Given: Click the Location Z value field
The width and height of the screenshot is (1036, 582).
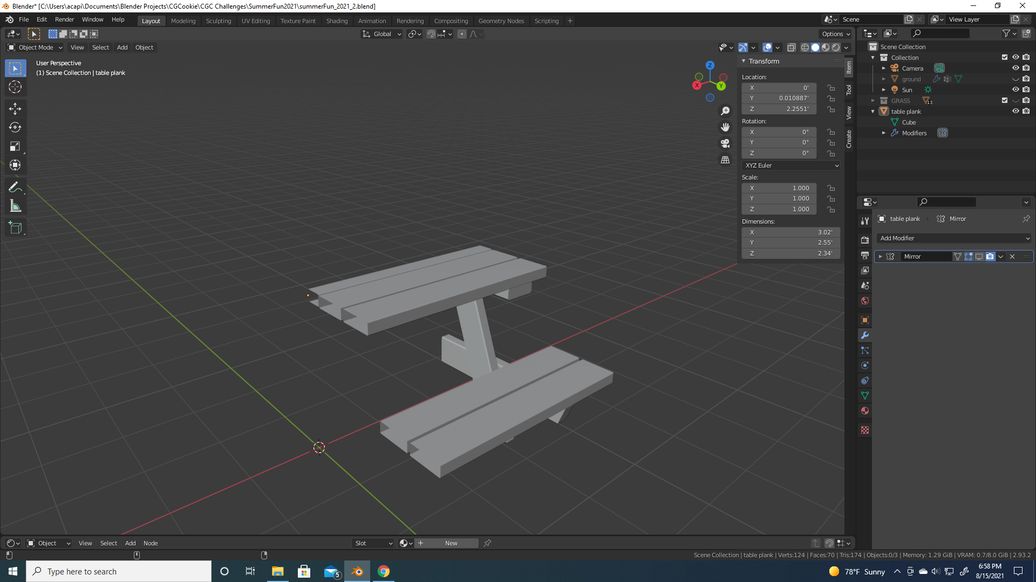Looking at the screenshot, I should tap(779, 109).
